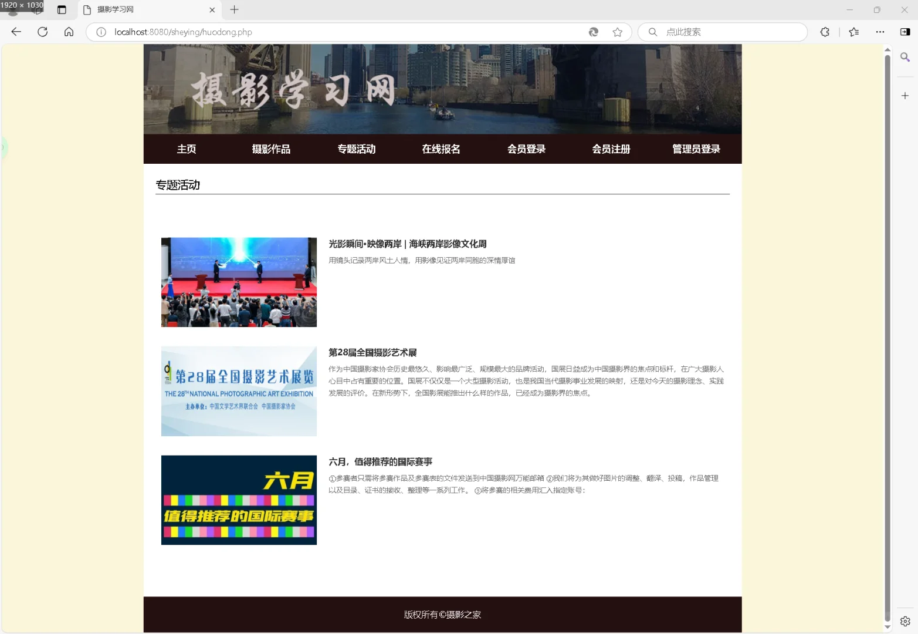Open the browser's more options (...) menu
918x634 pixels.
click(x=880, y=32)
